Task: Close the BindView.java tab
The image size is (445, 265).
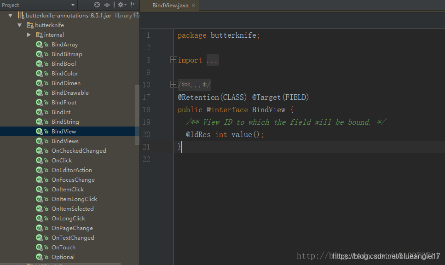Action: coord(194,6)
